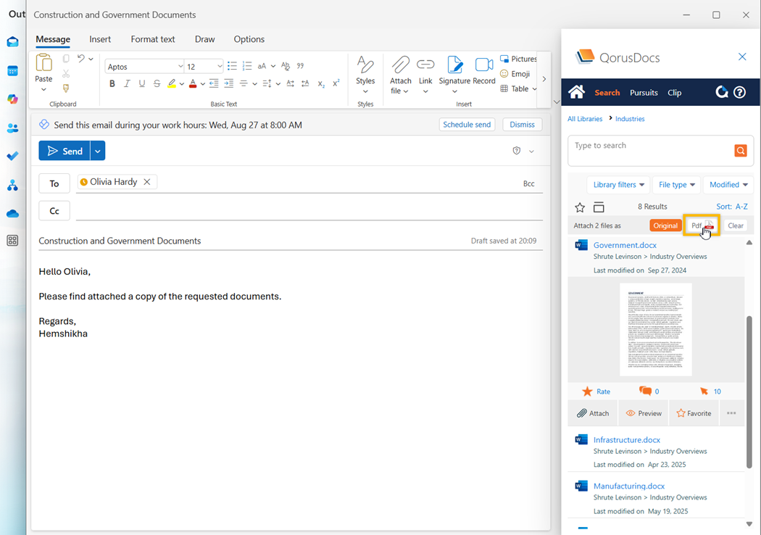This screenshot has height=535, width=761.
Task: Switch to the Insert ribbon tab
Action: (x=100, y=39)
